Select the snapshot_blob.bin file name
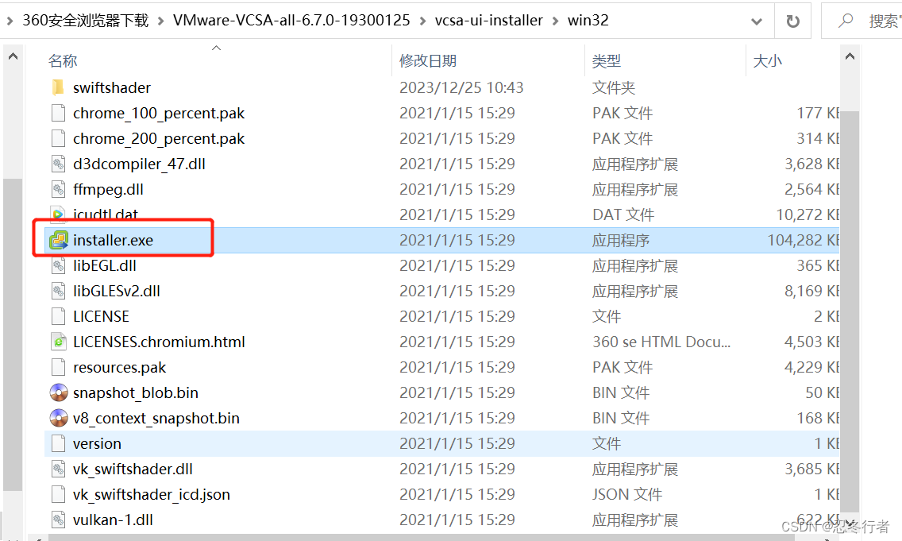 [x=135, y=392]
